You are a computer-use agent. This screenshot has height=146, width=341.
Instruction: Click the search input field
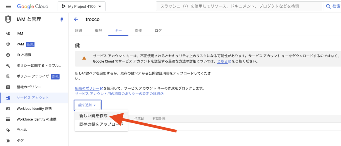tap(239, 6)
